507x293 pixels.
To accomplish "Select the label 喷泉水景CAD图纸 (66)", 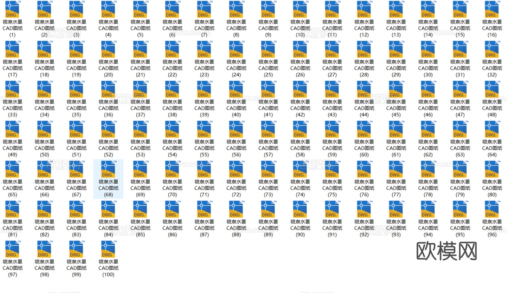I will (x=44, y=188).
